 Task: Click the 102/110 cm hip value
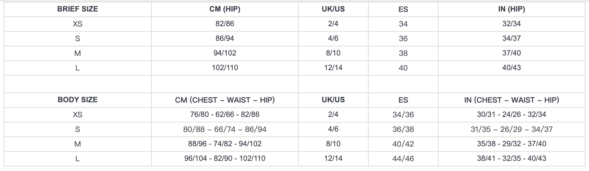click(x=225, y=68)
